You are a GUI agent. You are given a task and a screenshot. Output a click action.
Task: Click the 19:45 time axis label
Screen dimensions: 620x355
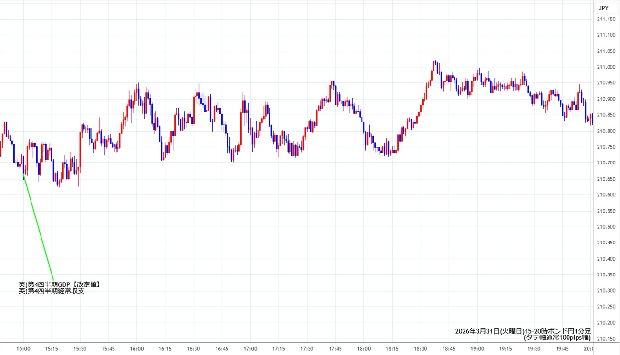pyautogui.click(x=563, y=349)
